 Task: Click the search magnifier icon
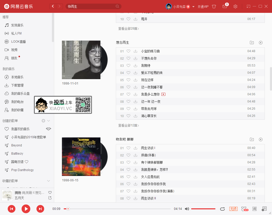(117, 6)
